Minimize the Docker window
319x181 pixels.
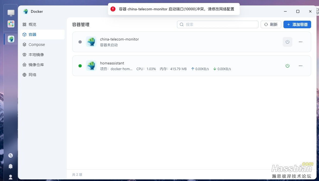click(285, 11)
